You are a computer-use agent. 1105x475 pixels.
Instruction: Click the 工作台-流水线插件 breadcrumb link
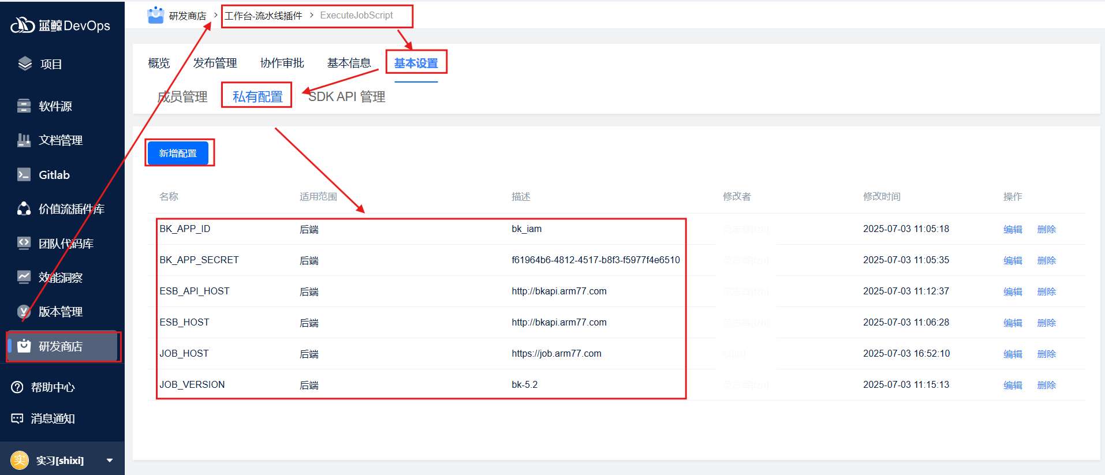[x=263, y=16]
